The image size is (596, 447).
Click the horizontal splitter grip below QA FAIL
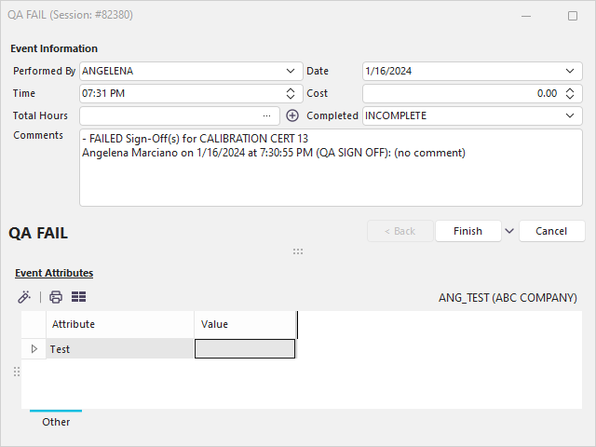298,251
